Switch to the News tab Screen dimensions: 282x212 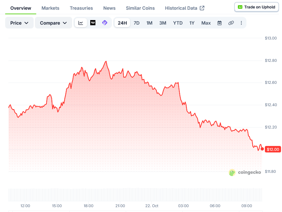point(109,8)
